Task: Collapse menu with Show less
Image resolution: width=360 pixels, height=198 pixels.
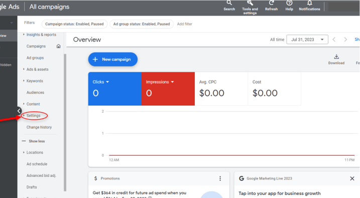Action: pos(34,141)
